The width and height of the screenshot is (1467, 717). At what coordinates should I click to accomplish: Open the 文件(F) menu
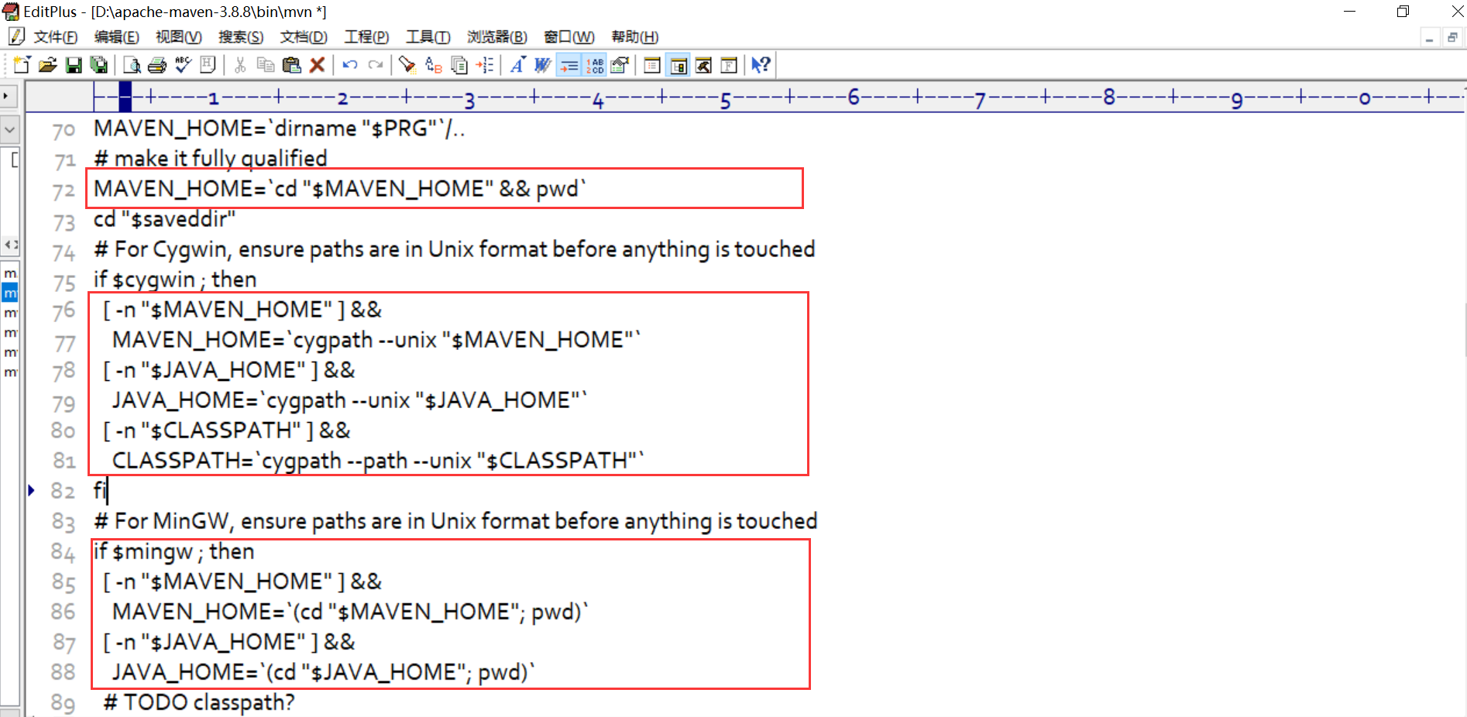click(x=56, y=37)
